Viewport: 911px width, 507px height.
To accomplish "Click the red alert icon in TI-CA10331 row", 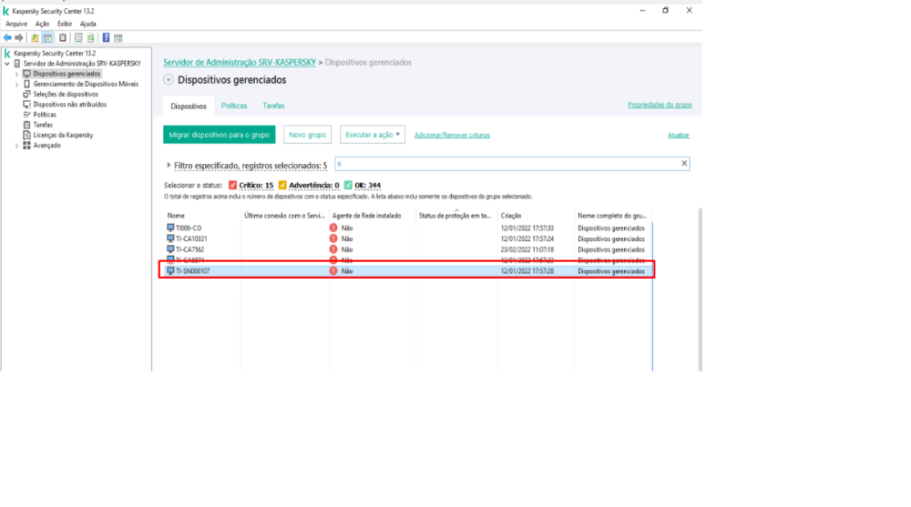I will pos(333,238).
